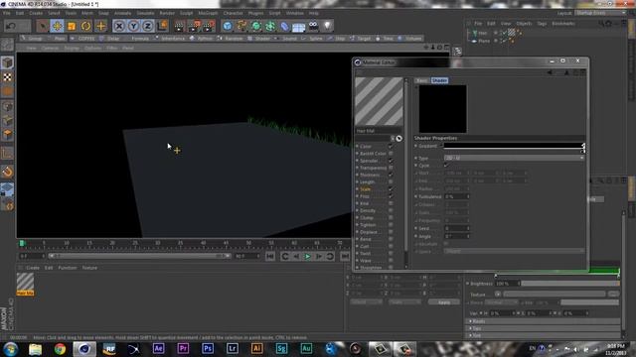Screen dimensions: 636x357
Task: Toggle the Cycle checkbox in Shader Properties
Action: pyautogui.click(x=446, y=166)
